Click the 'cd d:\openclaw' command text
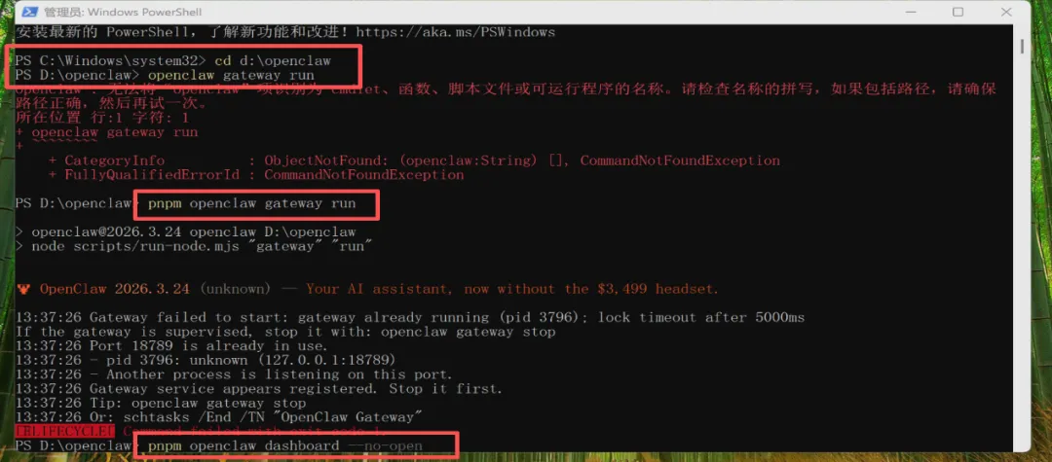 click(x=273, y=60)
